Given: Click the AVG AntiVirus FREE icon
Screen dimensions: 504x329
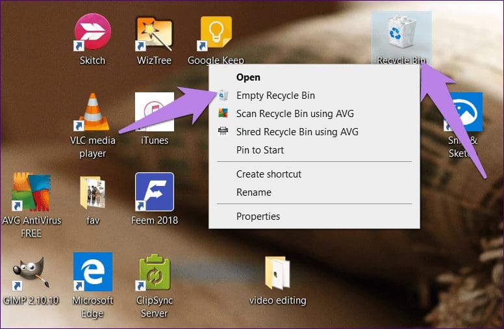Looking at the screenshot, I should tap(31, 192).
